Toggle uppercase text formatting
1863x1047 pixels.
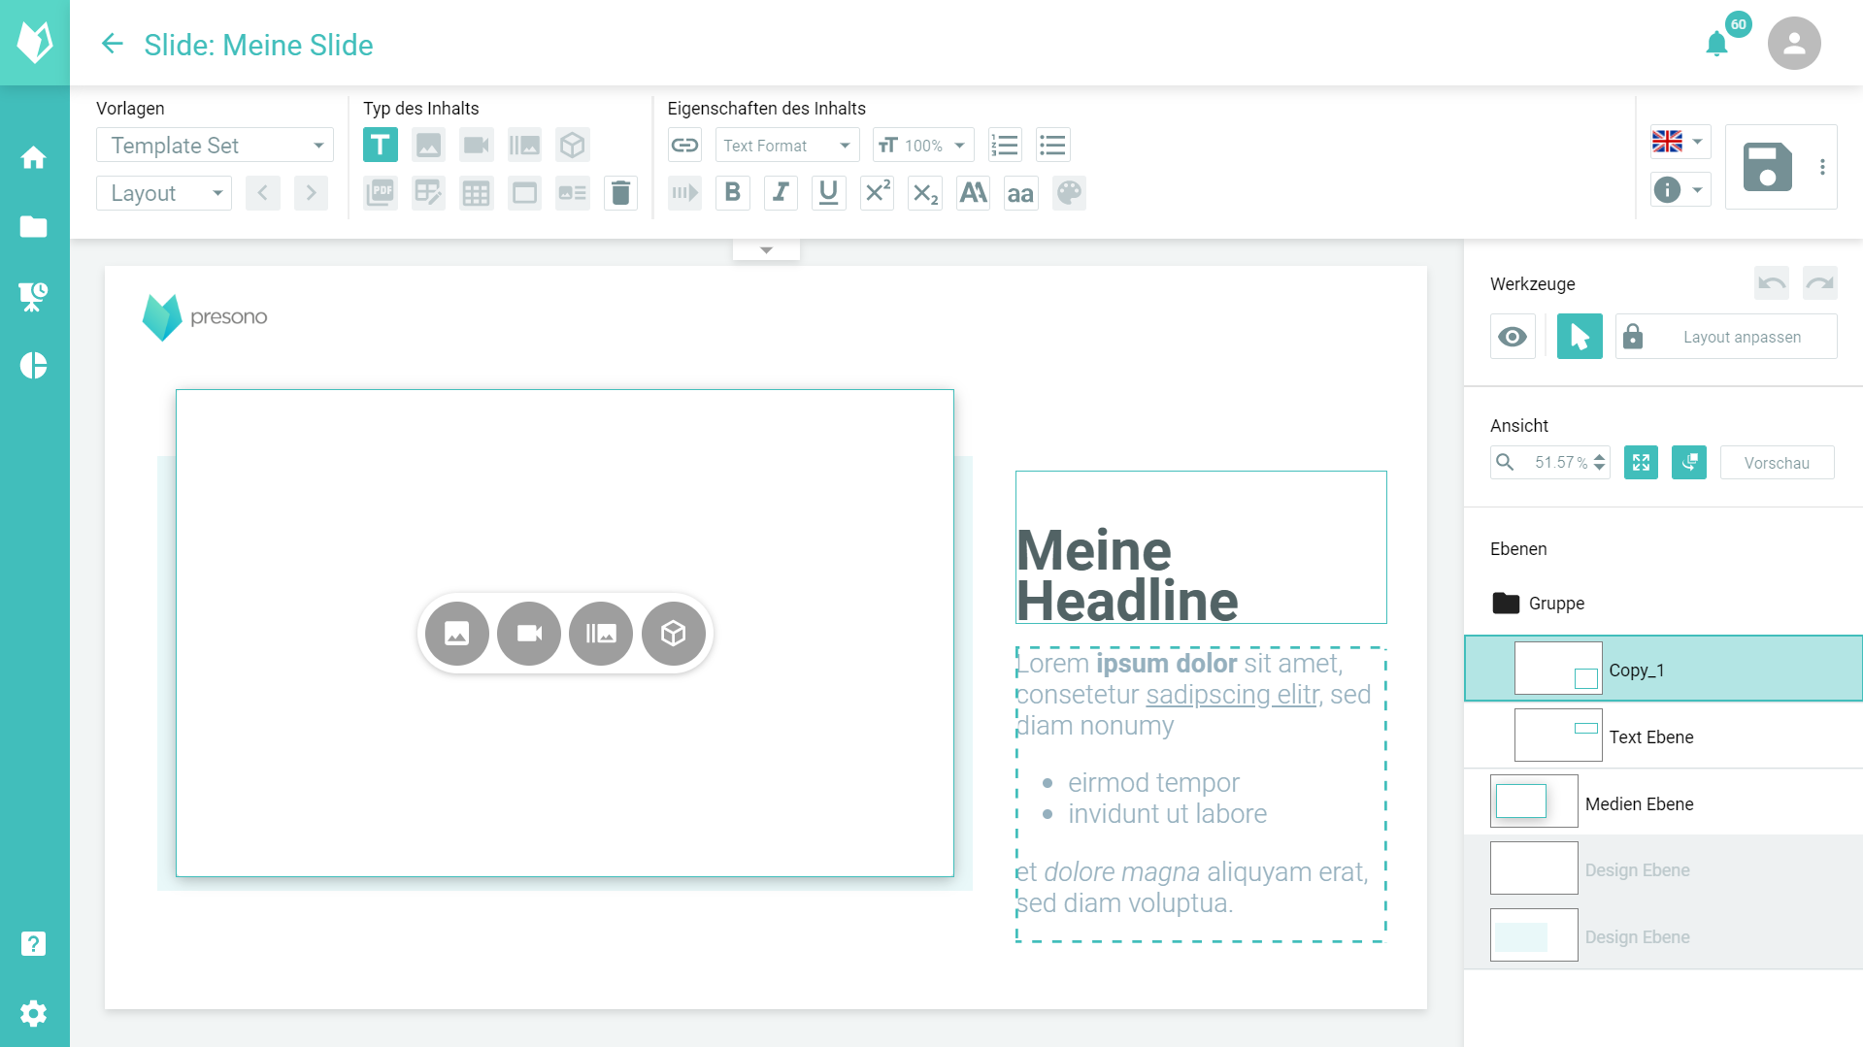click(x=973, y=193)
